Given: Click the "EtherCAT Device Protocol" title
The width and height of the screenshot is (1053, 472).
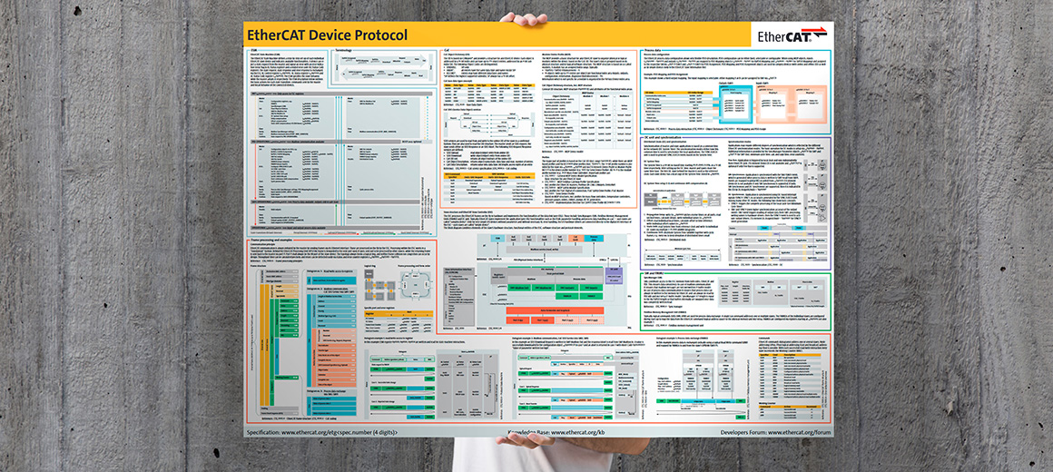Looking at the screenshot, I should tap(329, 34).
